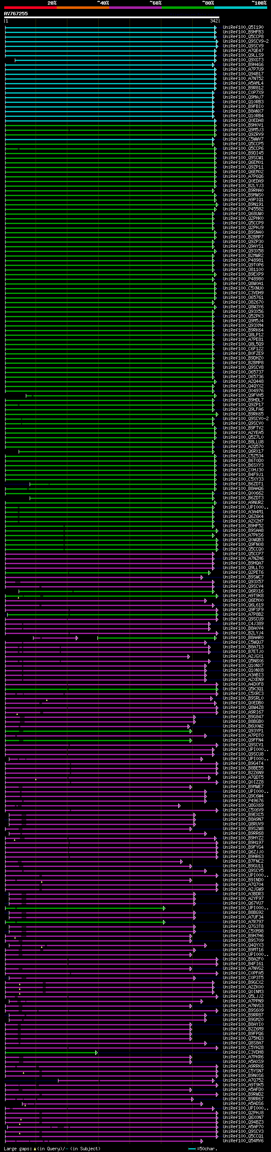Select the UniRef100_C0P7X9 label
271x1152 pixels.
243,93
